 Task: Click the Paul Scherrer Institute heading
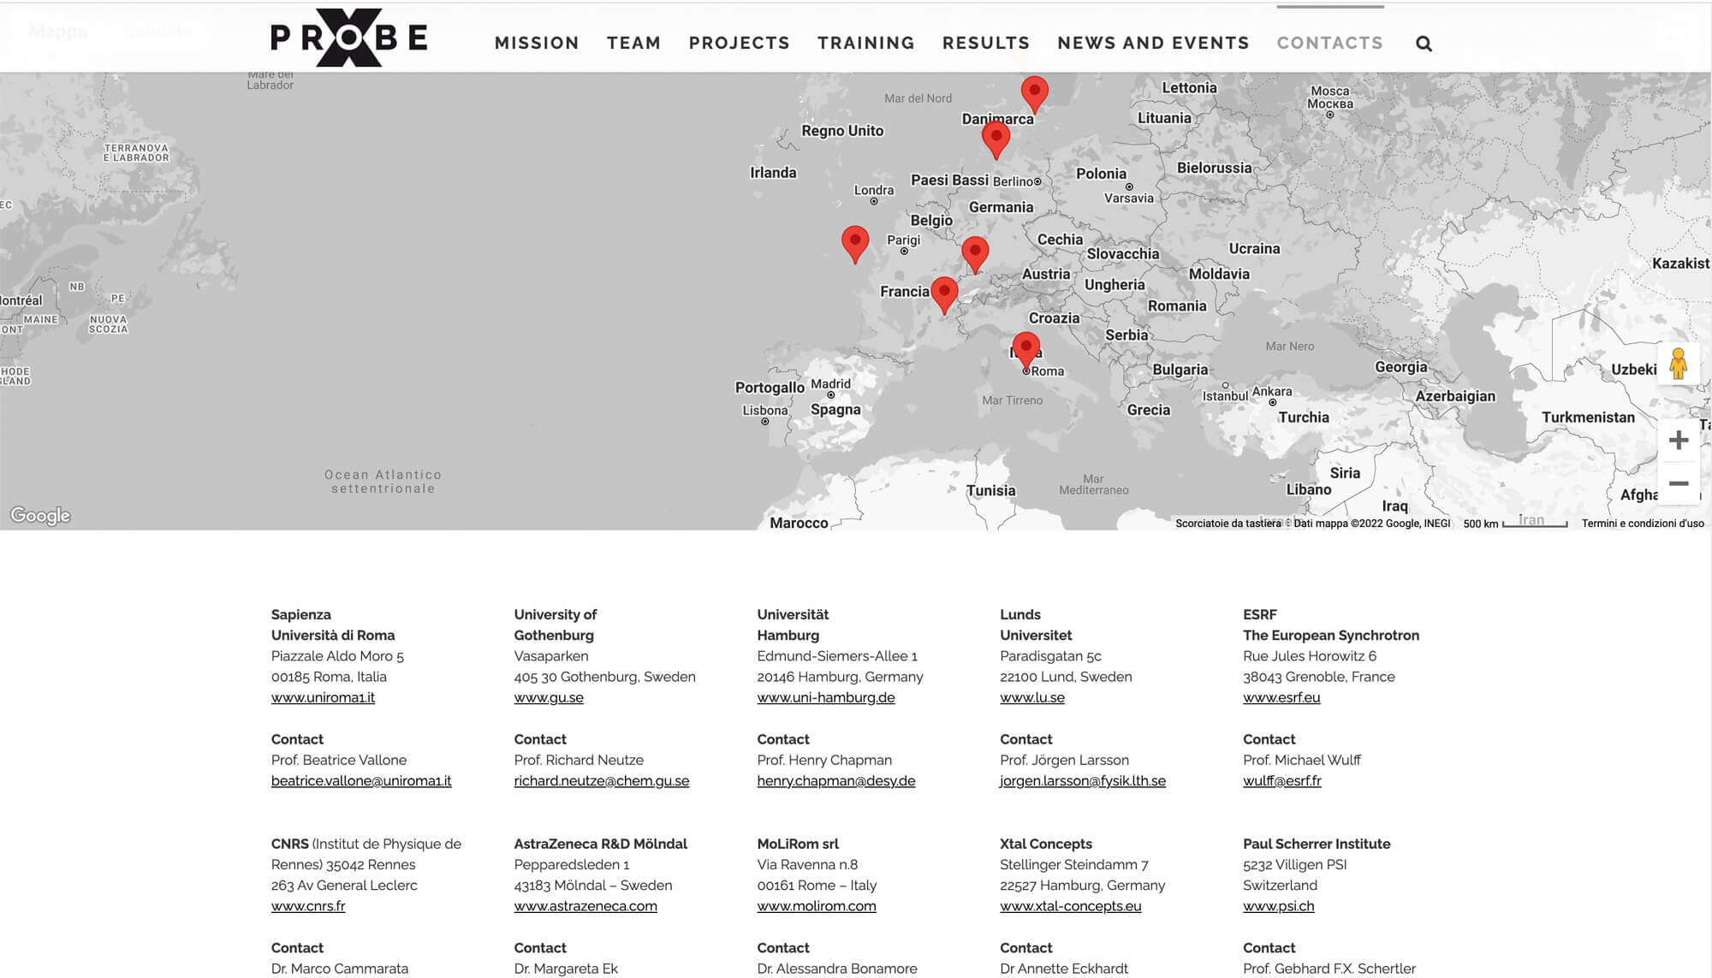tap(1317, 844)
